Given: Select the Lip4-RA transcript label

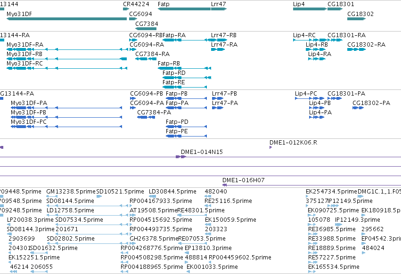Looking at the screenshot, I should (x=319, y=54).
